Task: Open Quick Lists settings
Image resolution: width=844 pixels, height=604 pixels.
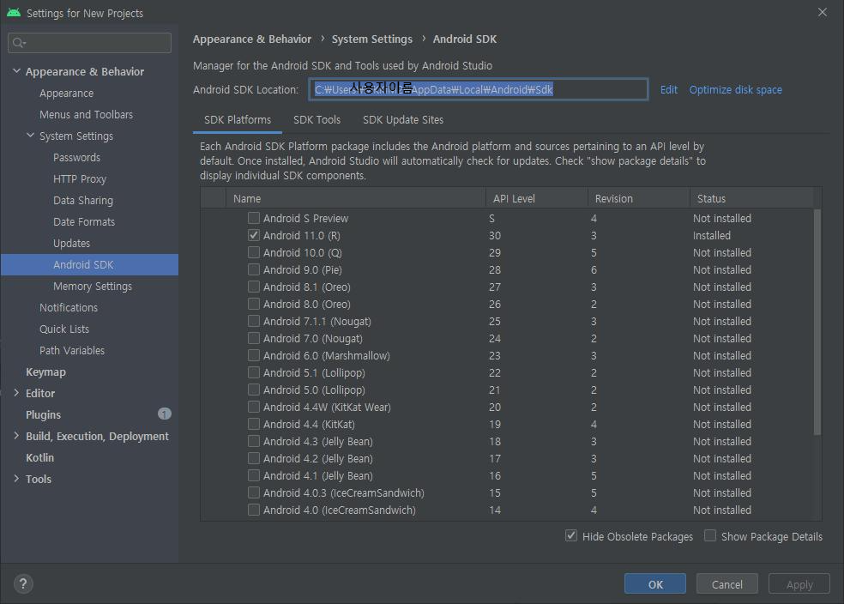Action: coord(64,329)
